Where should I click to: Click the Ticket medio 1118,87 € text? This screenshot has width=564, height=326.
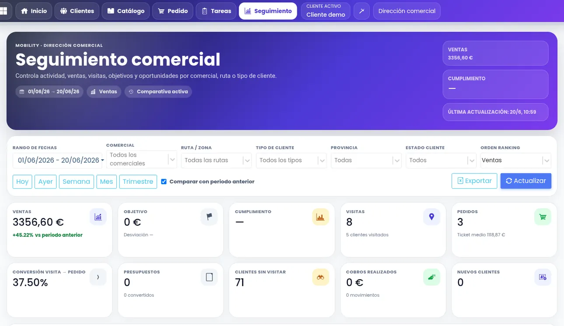point(481,235)
